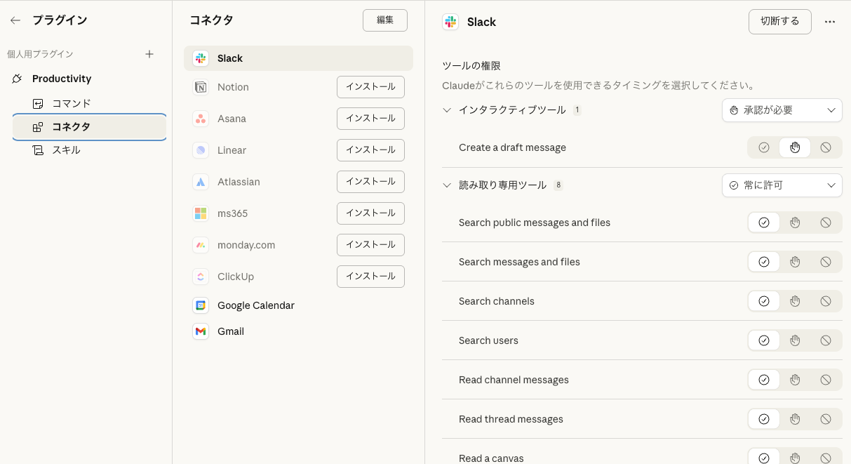Set Create a draft message to always allow
The width and height of the screenshot is (851, 464).
click(764, 147)
